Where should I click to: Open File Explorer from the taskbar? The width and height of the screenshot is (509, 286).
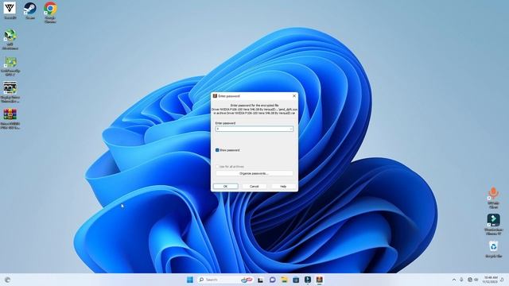[x=284, y=280]
